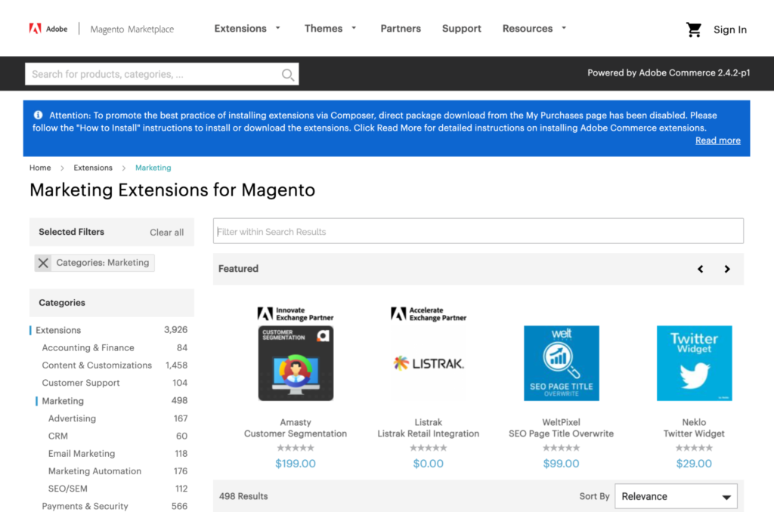
Task: Open Amasty Customer Segmentation product image
Action: point(296,363)
